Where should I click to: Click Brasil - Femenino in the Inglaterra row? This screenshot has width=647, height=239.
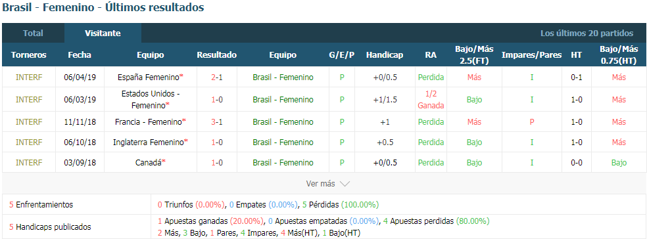tap(283, 142)
